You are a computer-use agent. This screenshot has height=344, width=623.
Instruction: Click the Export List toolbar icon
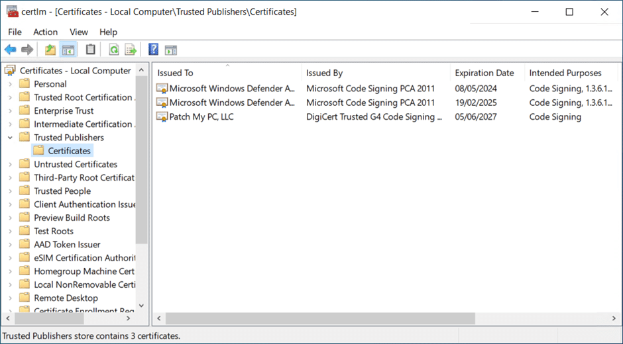pyautogui.click(x=131, y=50)
